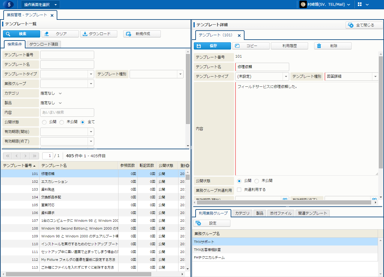Open the business group dropdown
Image resolution: width=384 pixels, height=277 pixels.
91,84
